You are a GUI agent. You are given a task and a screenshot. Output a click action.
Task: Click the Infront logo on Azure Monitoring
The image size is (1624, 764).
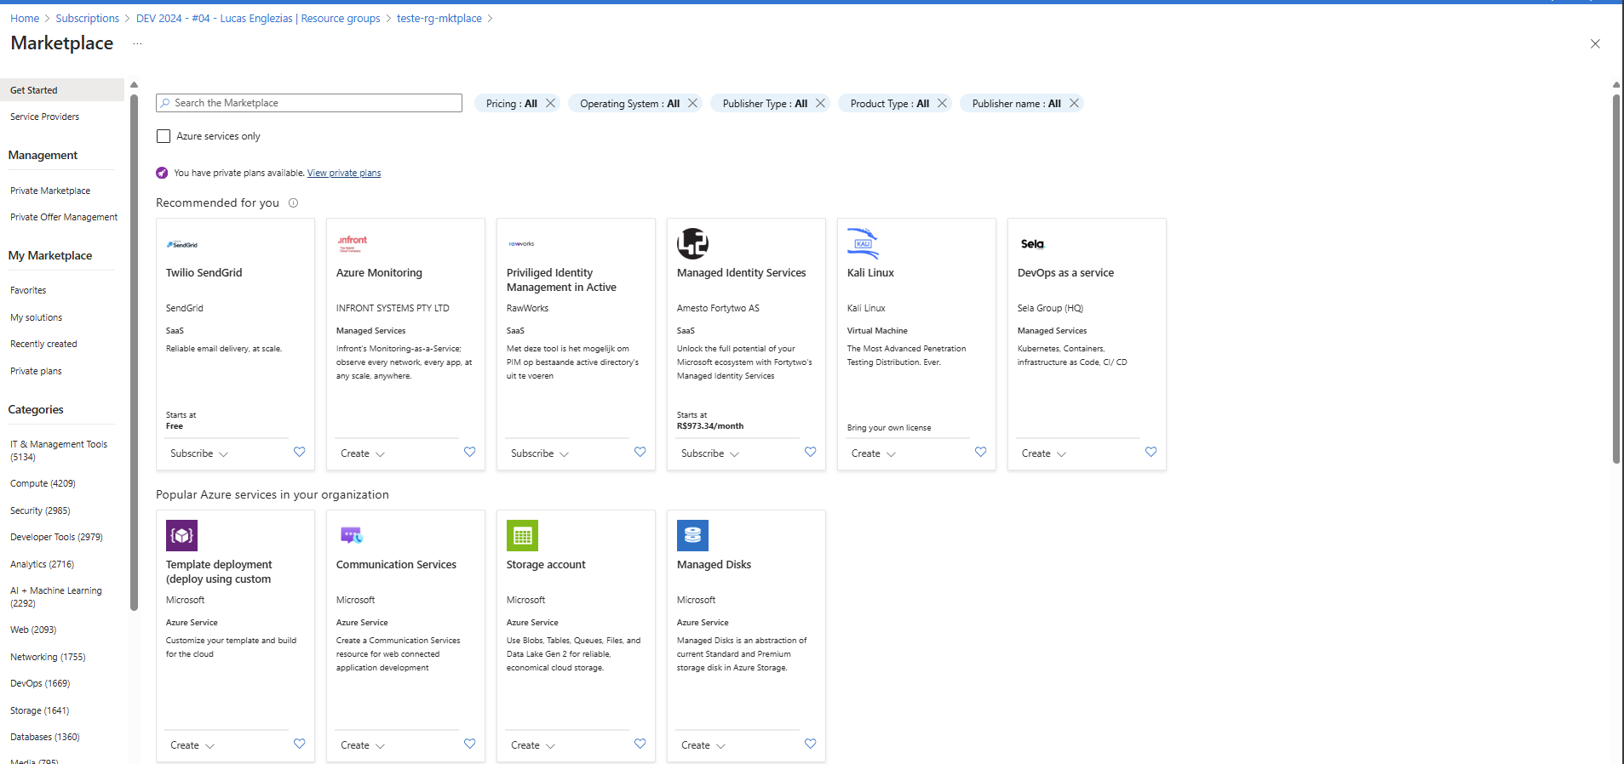click(x=352, y=243)
